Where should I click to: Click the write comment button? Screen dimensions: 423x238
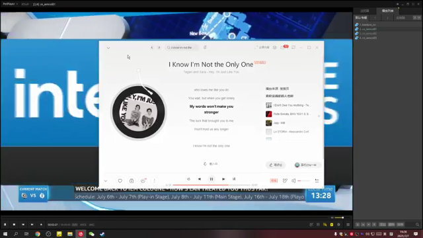click(276, 165)
